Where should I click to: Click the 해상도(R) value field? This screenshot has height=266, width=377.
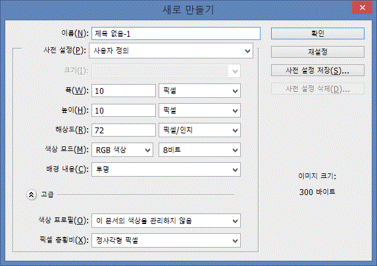(124, 130)
